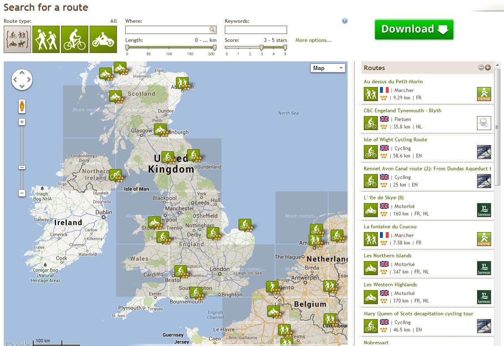
Task: Open route Les Western Highlands
Action: [390, 285]
